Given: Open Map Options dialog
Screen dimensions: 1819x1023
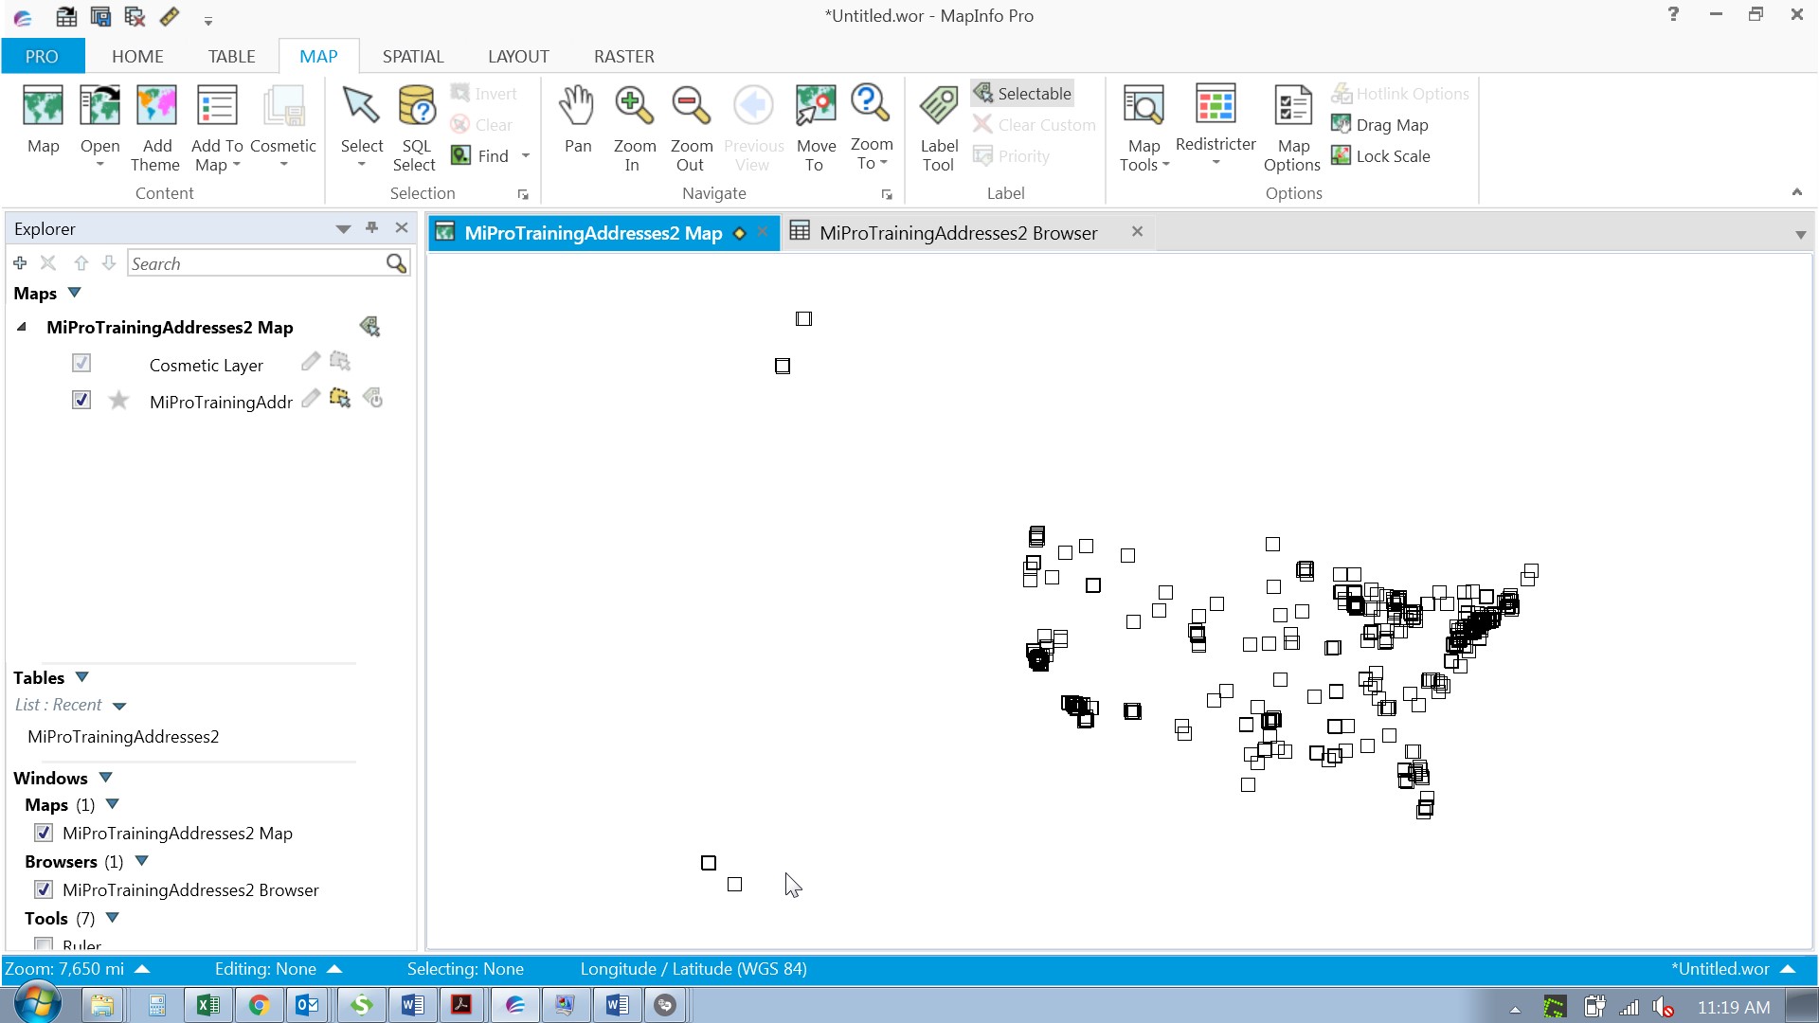Looking at the screenshot, I should [x=1292, y=128].
